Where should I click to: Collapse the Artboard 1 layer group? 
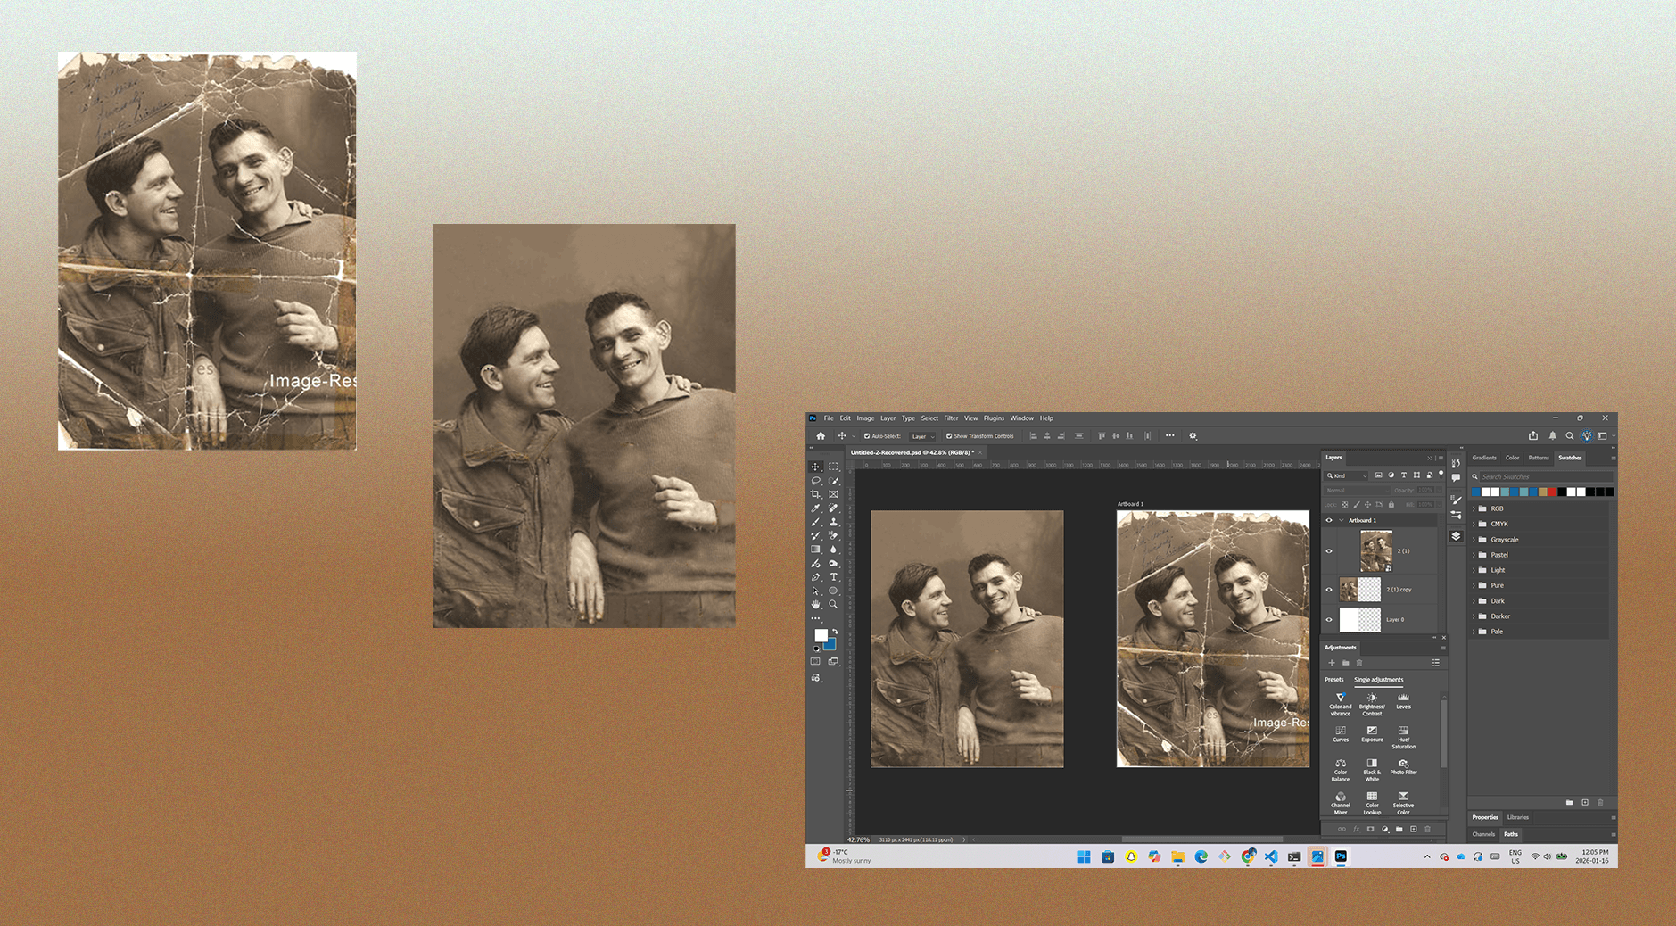point(1341,520)
